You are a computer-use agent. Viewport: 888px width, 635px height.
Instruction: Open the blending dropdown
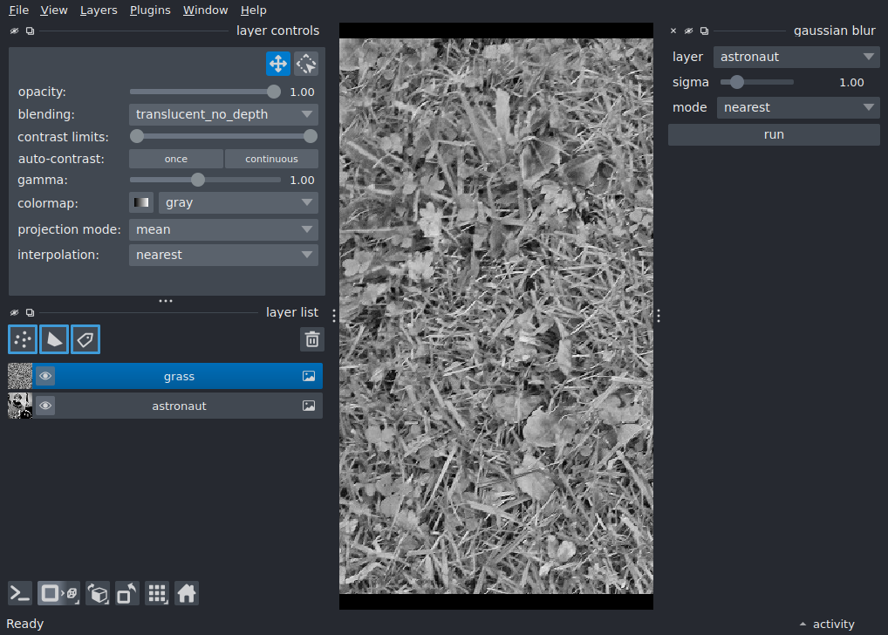[x=223, y=114]
